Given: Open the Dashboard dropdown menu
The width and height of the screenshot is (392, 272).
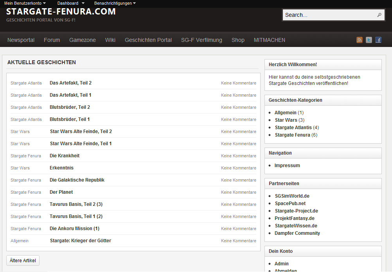Looking at the screenshot, I should click(x=70, y=3).
